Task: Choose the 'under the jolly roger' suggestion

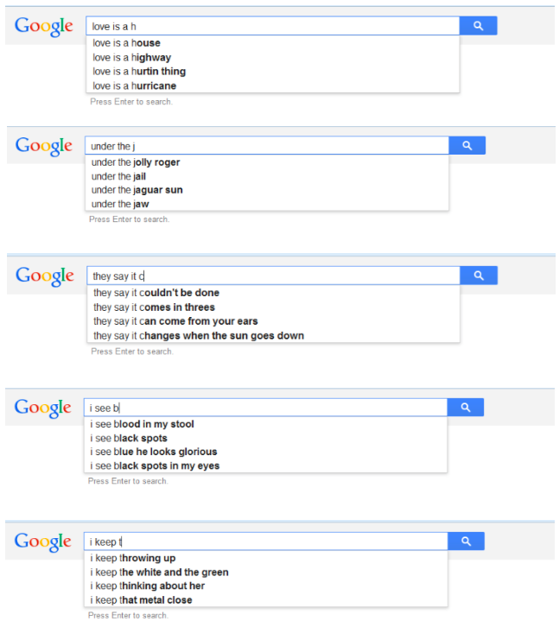Action: point(136,162)
